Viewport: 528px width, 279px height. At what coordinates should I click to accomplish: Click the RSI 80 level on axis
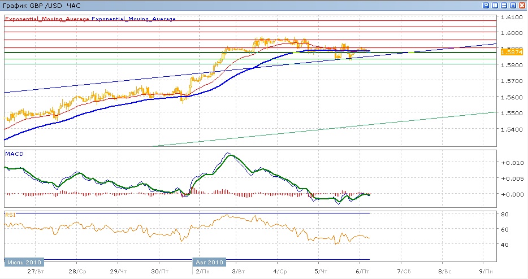tap(505, 214)
